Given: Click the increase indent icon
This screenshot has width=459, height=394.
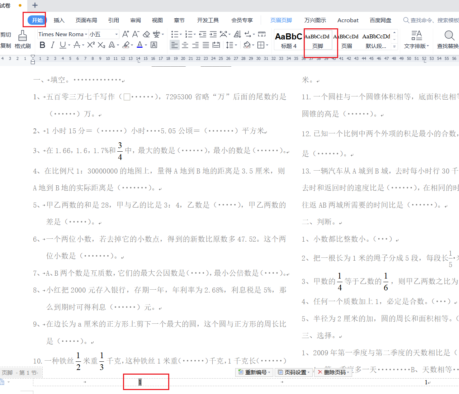Looking at the screenshot, I should click(x=213, y=34).
